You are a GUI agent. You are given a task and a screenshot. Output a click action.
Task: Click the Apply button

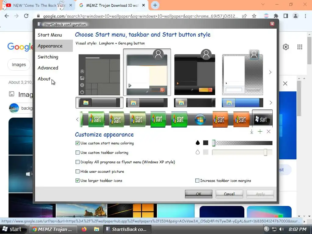click(x=260, y=194)
